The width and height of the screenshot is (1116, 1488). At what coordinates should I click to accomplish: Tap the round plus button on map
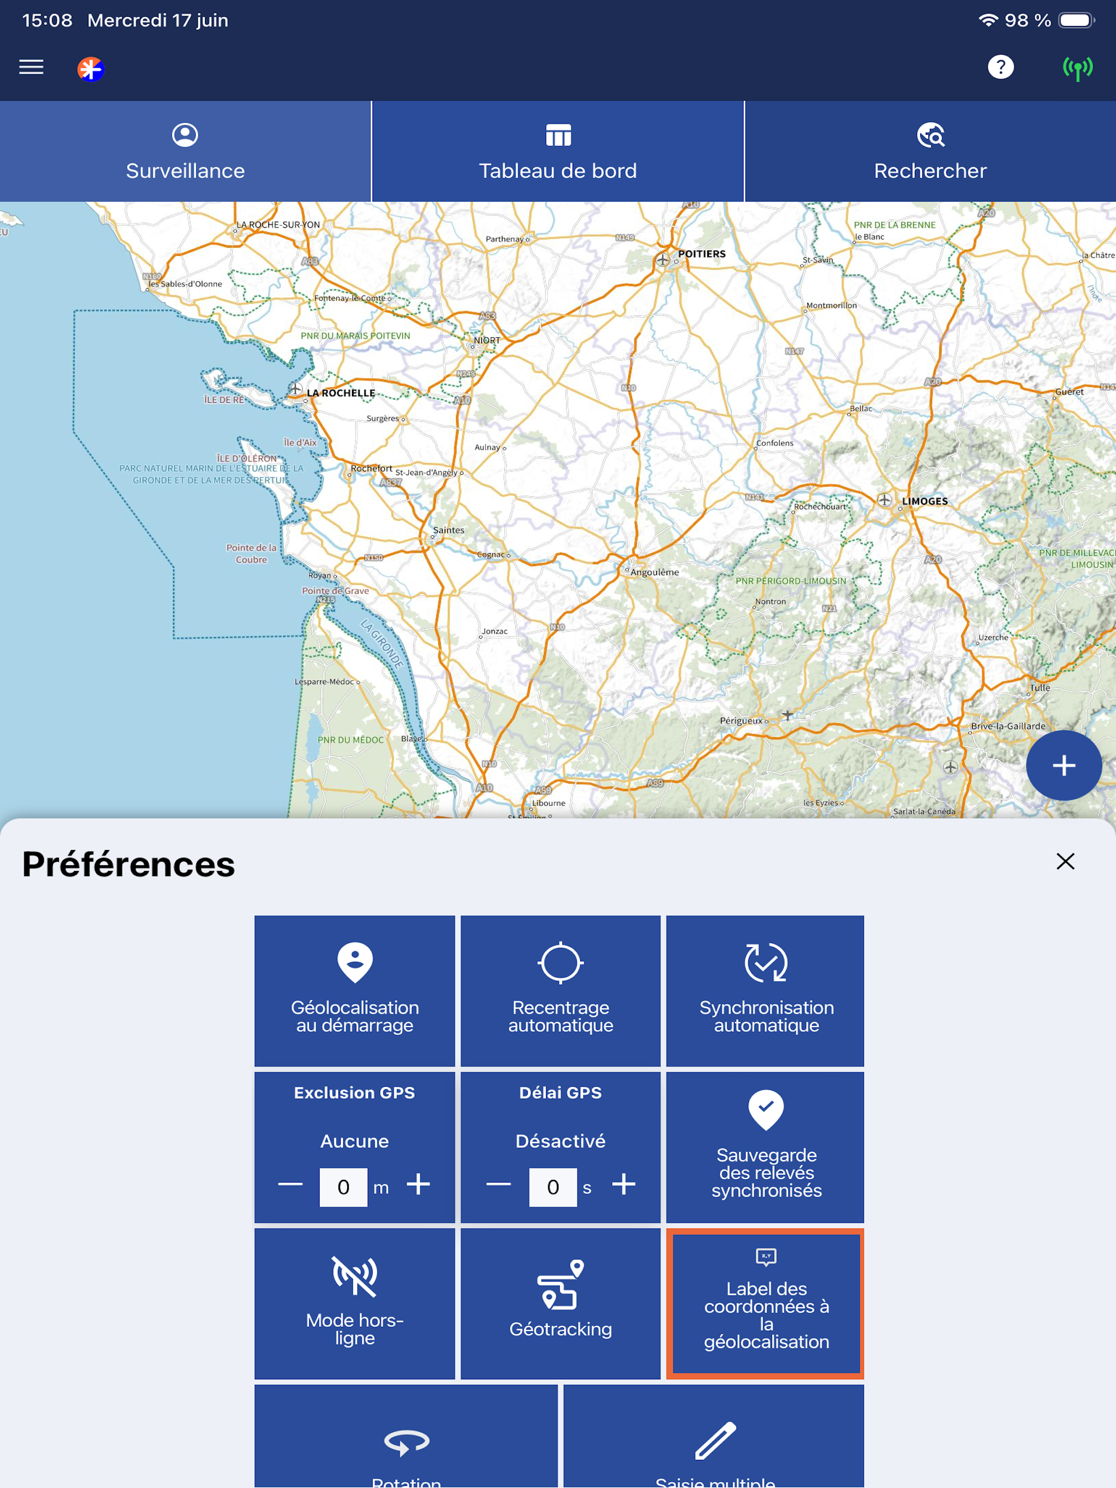[1064, 766]
